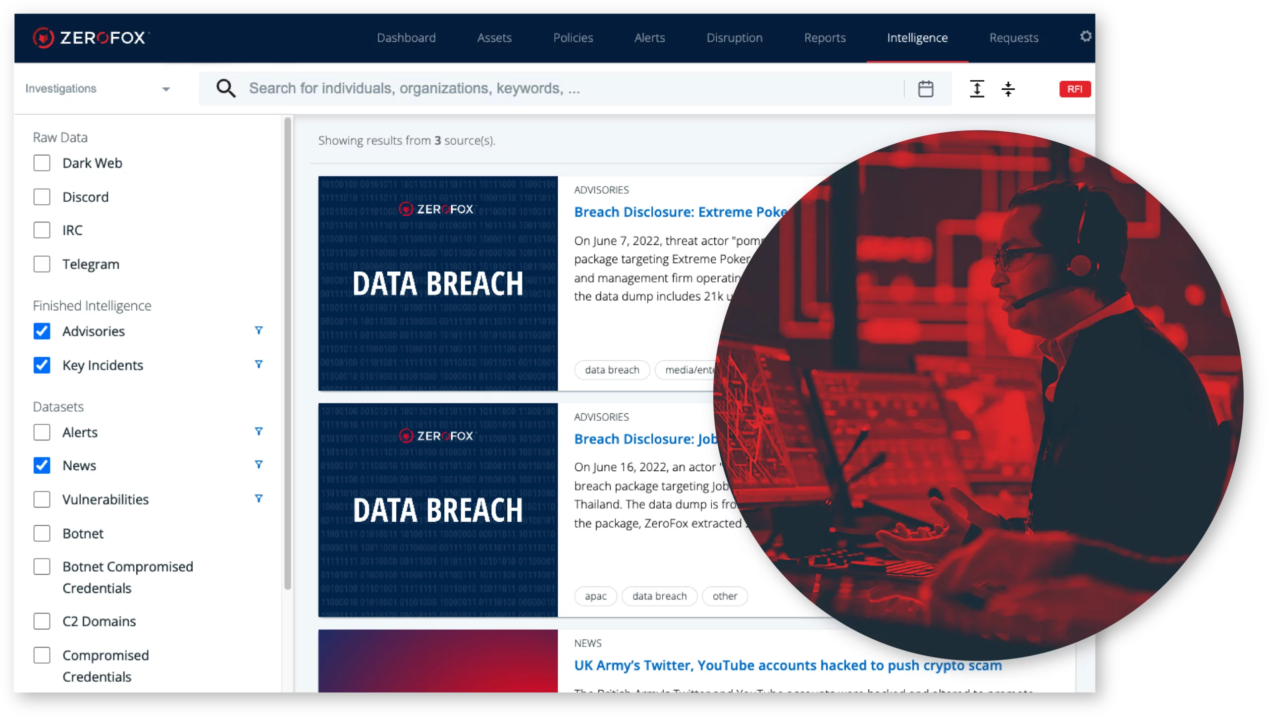This screenshot has height=717, width=1268.
Task: Uncheck the News checkbox
Action: (x=42, y=465)
